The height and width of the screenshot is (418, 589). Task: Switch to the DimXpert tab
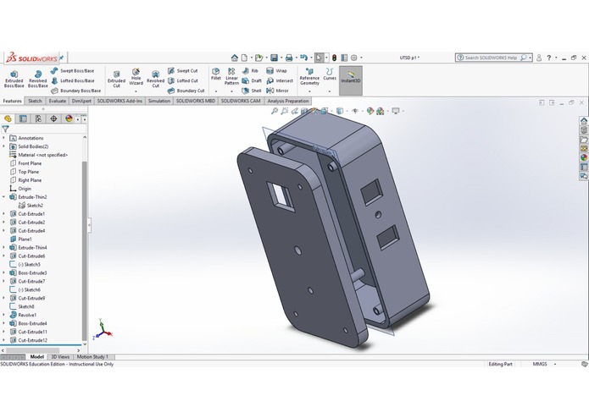point(81,101)
